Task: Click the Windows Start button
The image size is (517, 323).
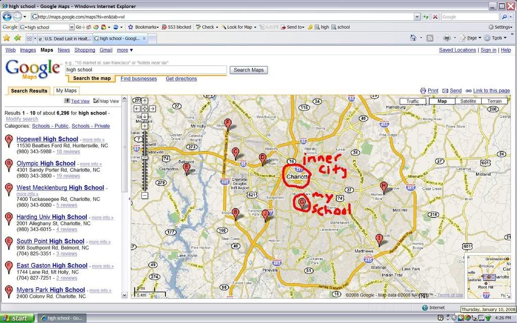Action: [x=17, y=318]
